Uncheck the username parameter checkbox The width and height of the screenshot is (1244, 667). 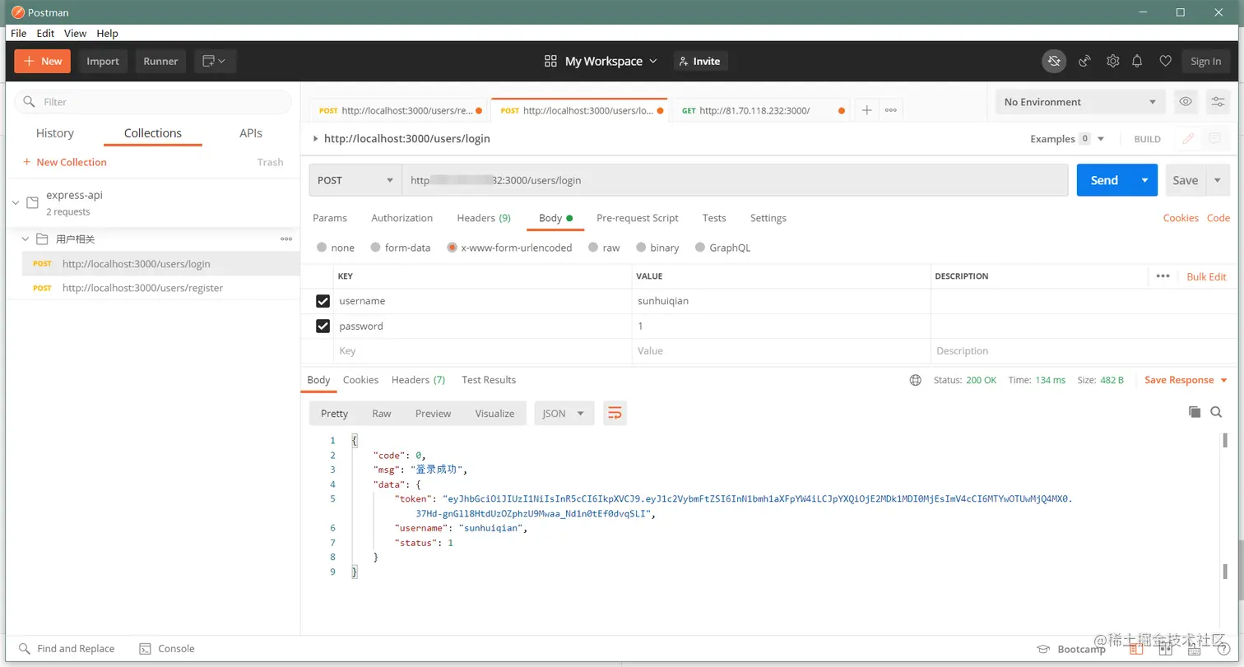(x=323, y=301)
